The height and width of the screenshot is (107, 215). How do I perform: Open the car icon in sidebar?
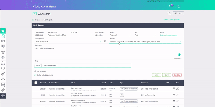point(3,79)
